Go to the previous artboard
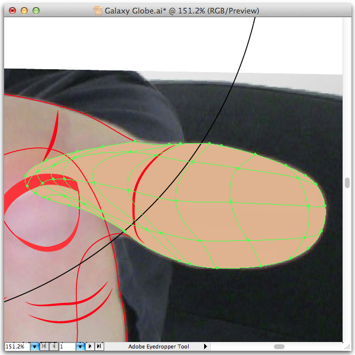The image size is (355, 355). (54, 346)
